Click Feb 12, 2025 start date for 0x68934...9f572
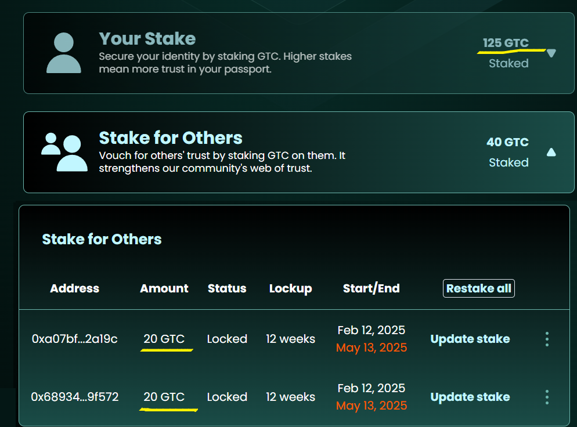The width and height of the screenshot is (577, 427). click(x=372, y=388)
